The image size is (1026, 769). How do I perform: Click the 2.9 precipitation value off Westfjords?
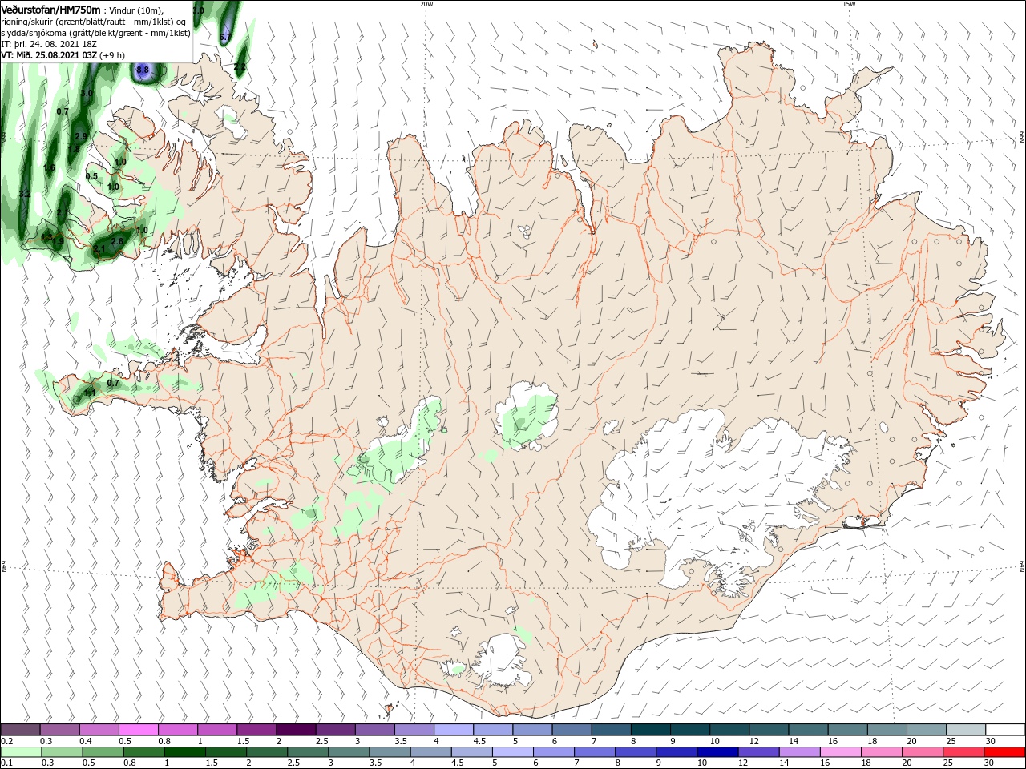click(80, 137)
